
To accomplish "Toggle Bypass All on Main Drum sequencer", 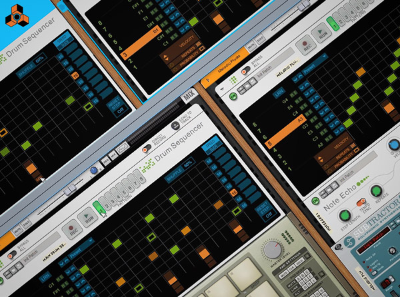I will click(12, 255).
